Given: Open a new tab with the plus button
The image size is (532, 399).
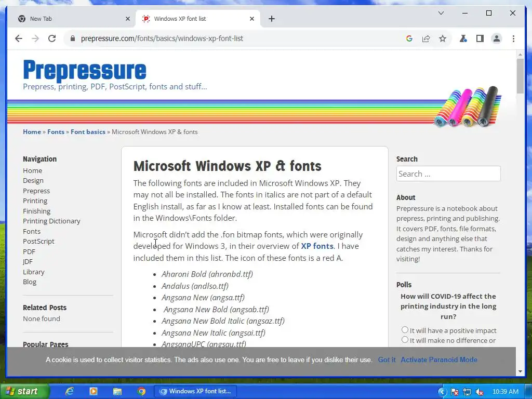Looking at the screenshot, I should [x=271, y=19].
